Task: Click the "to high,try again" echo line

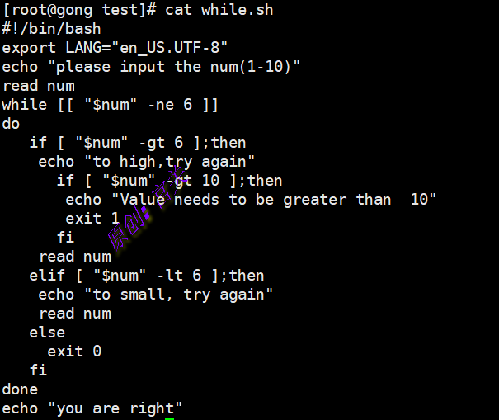Action: pyautogui.click(x=147, y=162)
